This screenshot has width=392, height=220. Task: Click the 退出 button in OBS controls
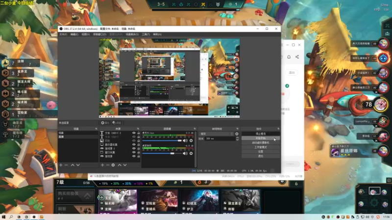coord(261,156)
